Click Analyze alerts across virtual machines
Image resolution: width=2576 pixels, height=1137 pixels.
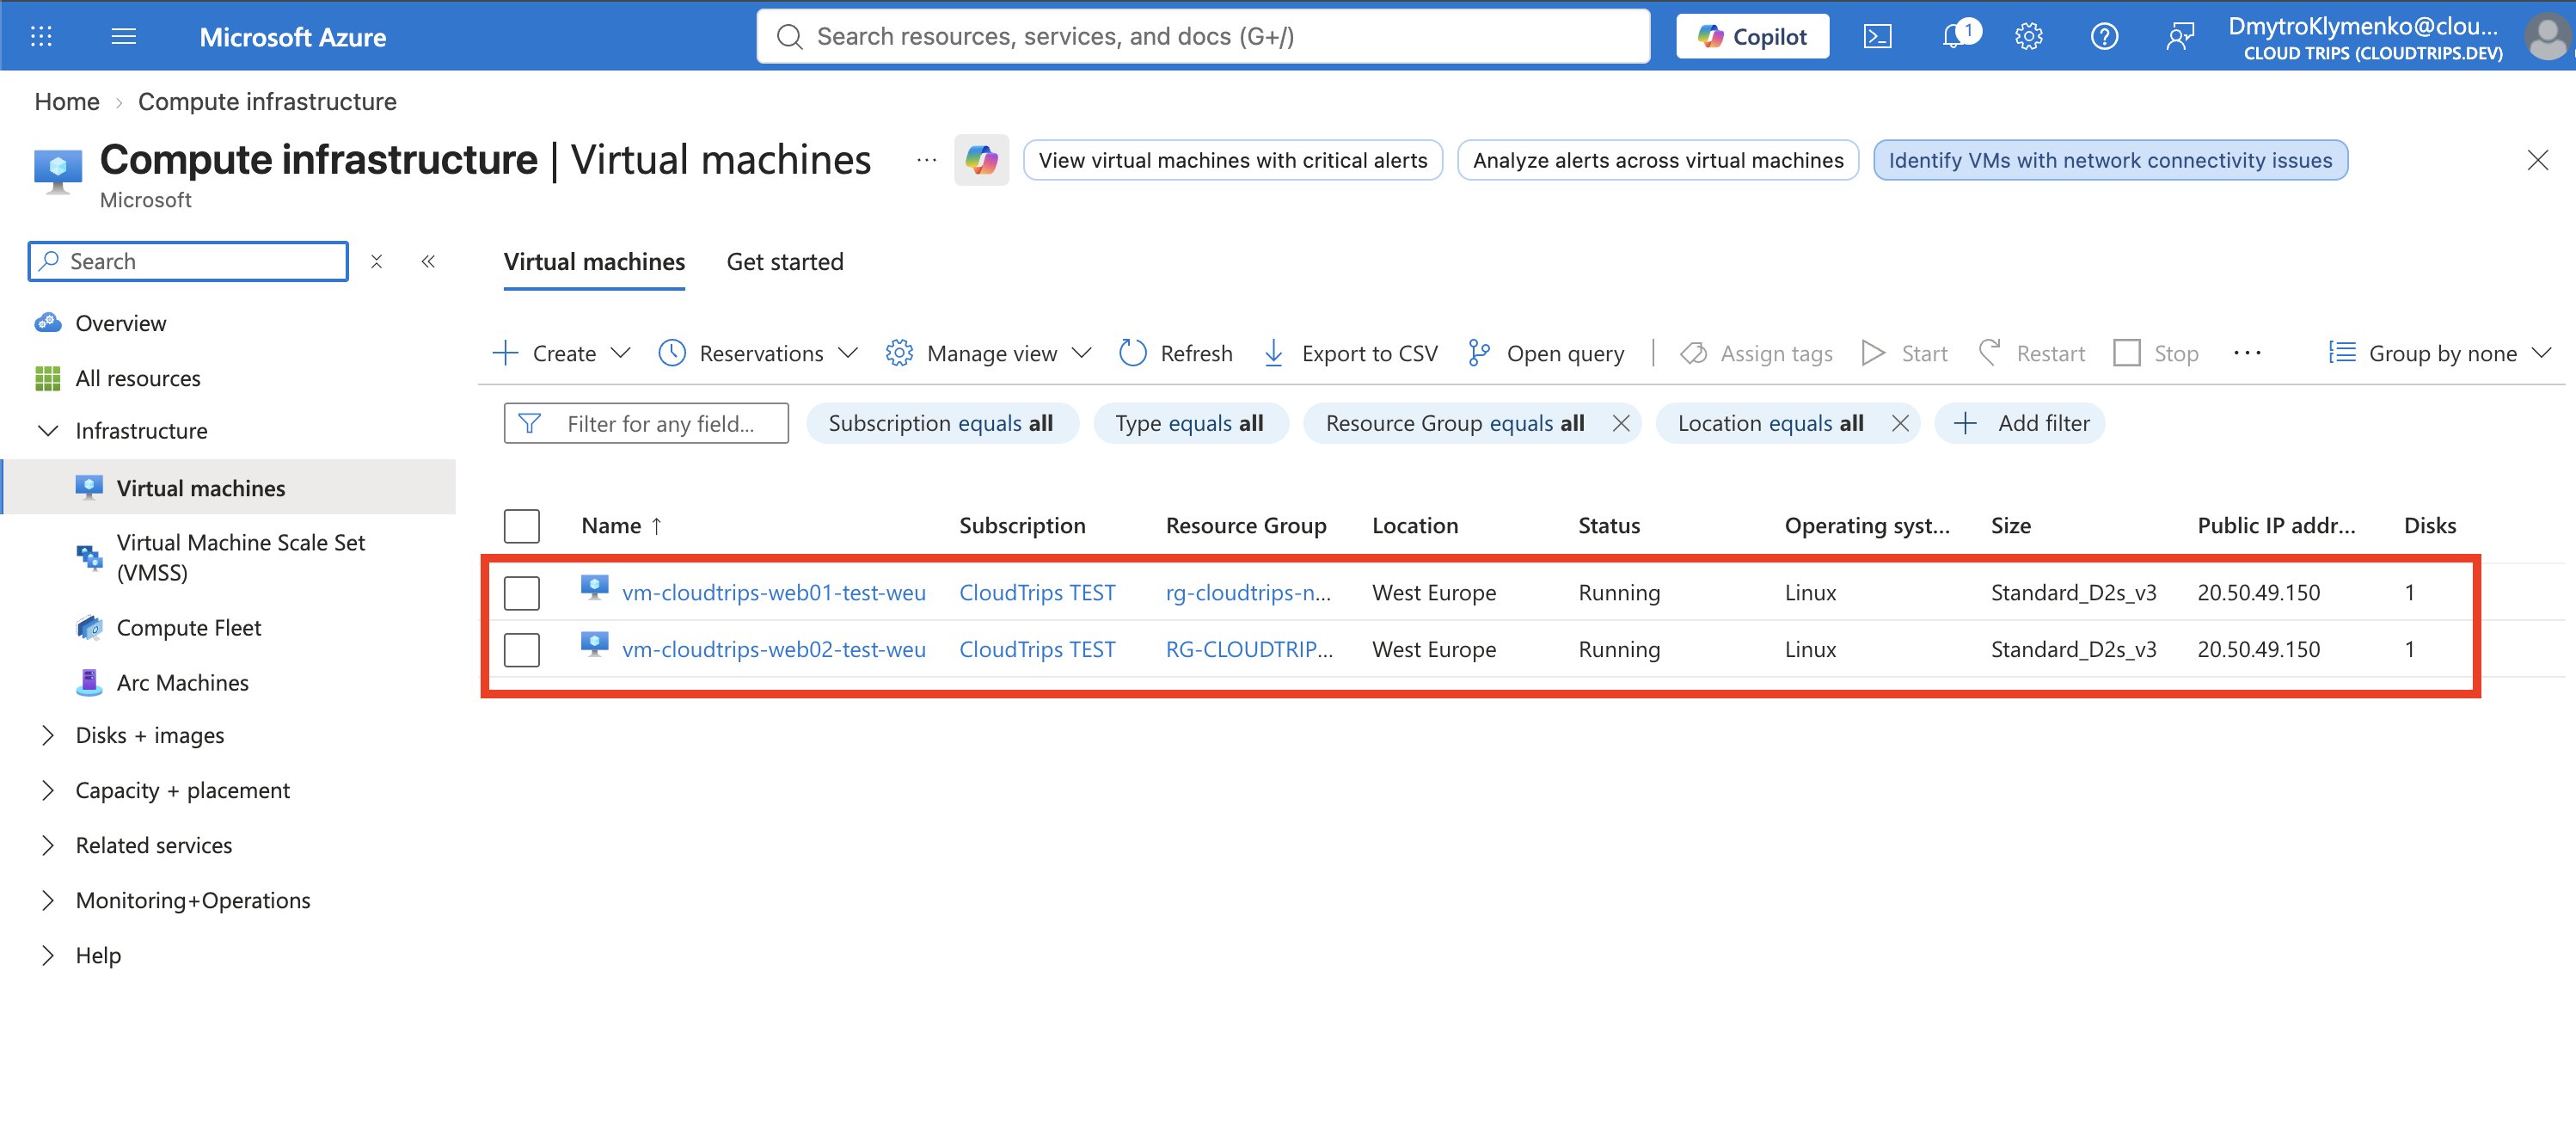[1658, 160]
